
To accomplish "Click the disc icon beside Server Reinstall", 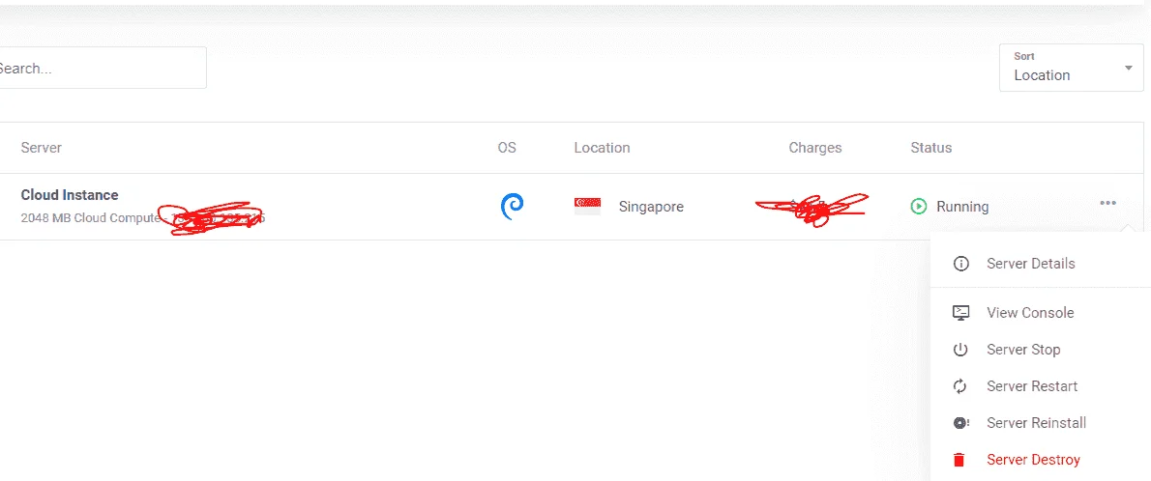I will pos(960,423).
